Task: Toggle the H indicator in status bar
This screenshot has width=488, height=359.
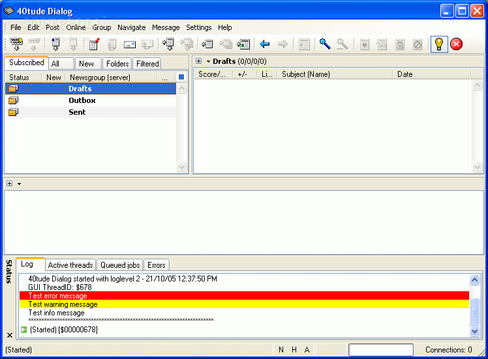Action: pyautogui.click(x=294, y=350)
